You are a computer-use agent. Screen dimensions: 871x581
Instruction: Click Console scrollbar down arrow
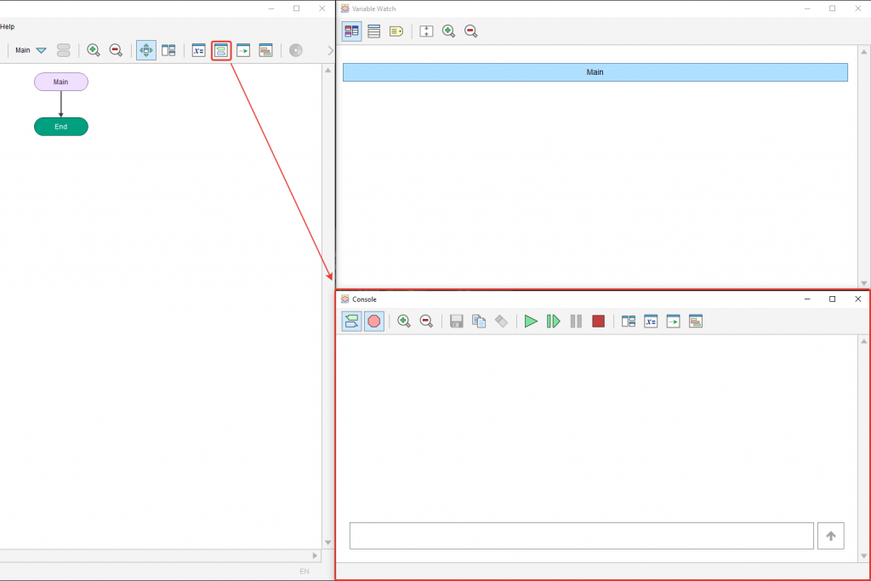click(864, 556)
